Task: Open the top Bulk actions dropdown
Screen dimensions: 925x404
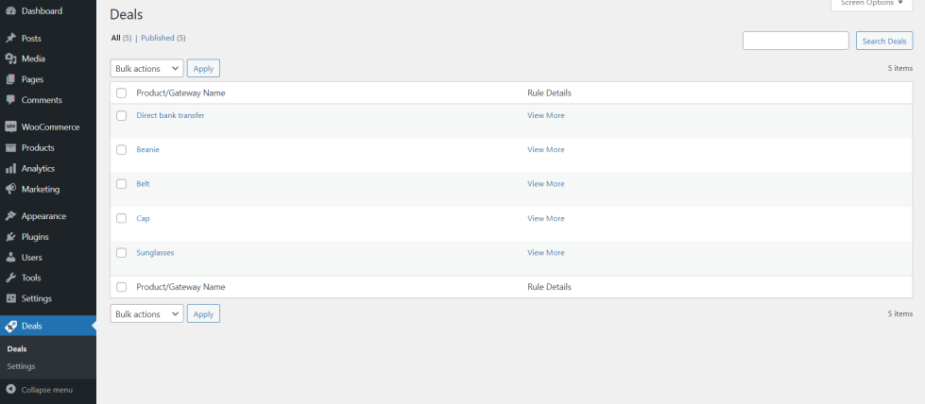Action: [x=146, y=68]
